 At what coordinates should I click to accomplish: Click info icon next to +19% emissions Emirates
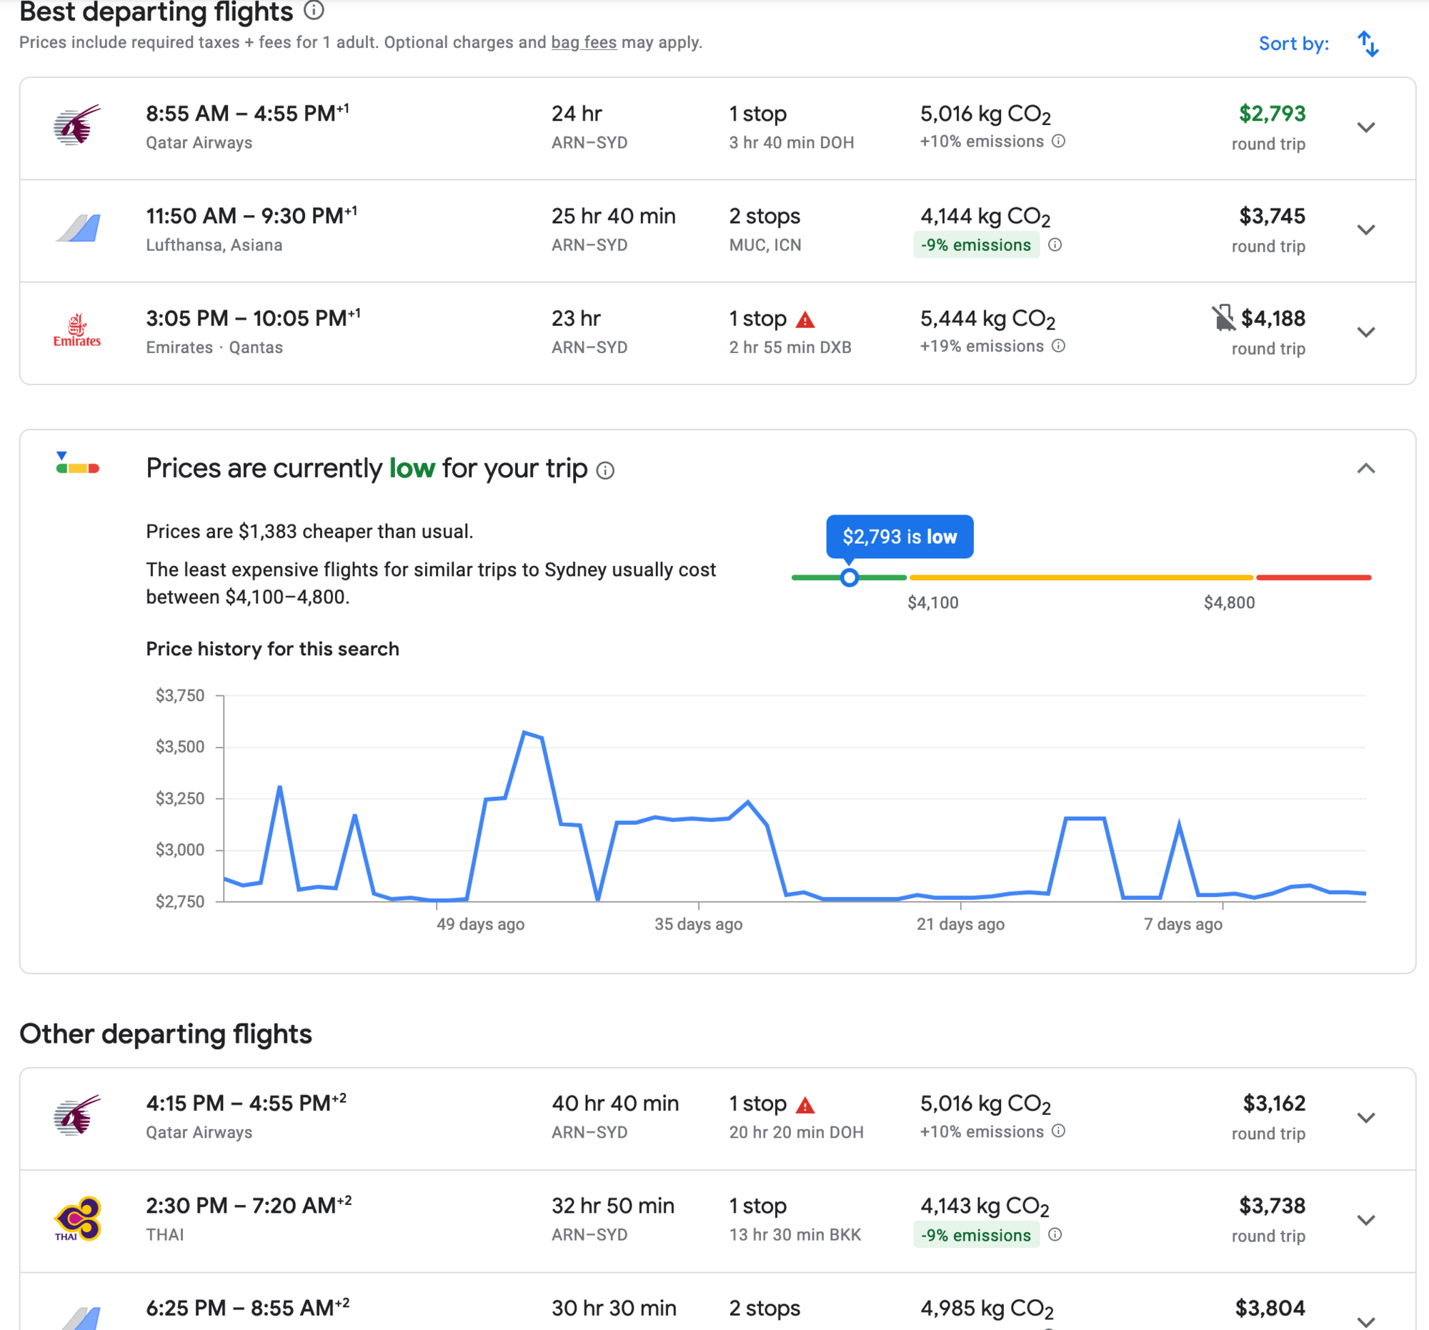point(1058,346)
